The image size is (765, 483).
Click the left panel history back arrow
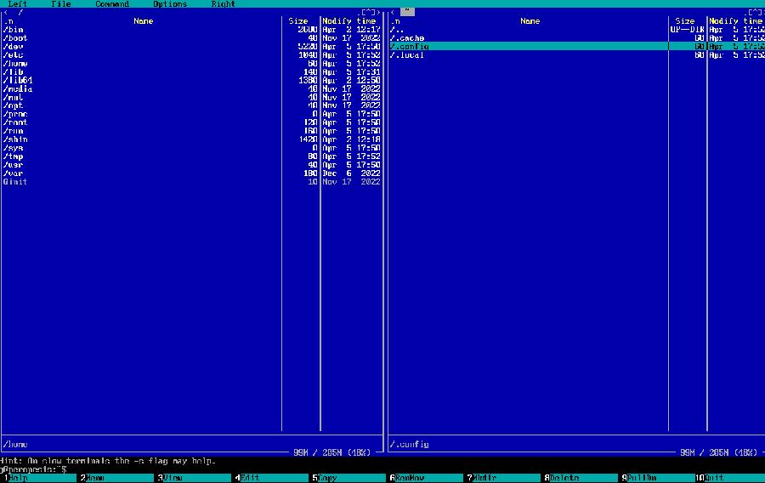click(6, 13)
